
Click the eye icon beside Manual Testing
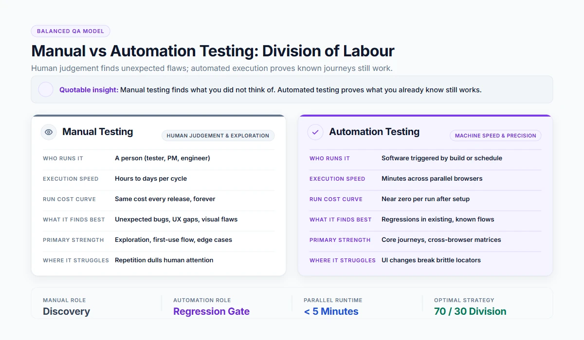[49, 132]
